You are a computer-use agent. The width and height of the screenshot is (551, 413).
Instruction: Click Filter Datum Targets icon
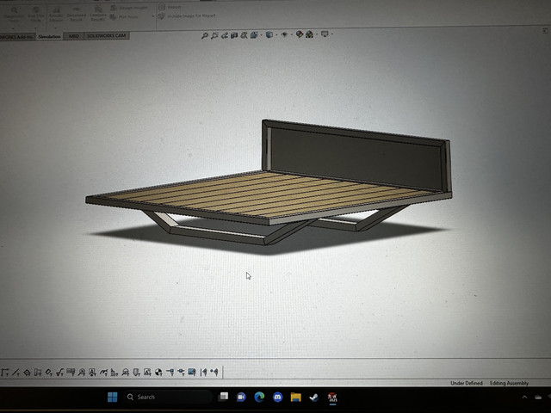tap(126, 373)
